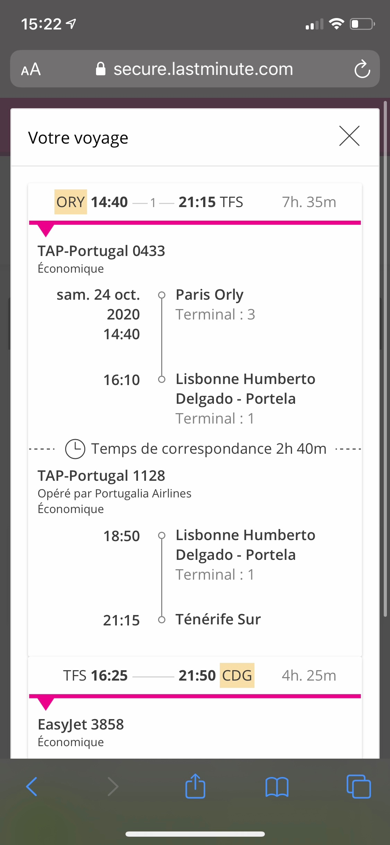
Task: Collapse the TFS to CDG return flight
Action: pyautogui.click(x=195, y=675)
